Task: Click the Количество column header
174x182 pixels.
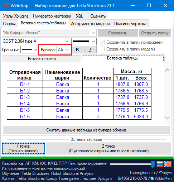Action: [x=98, y=75]
